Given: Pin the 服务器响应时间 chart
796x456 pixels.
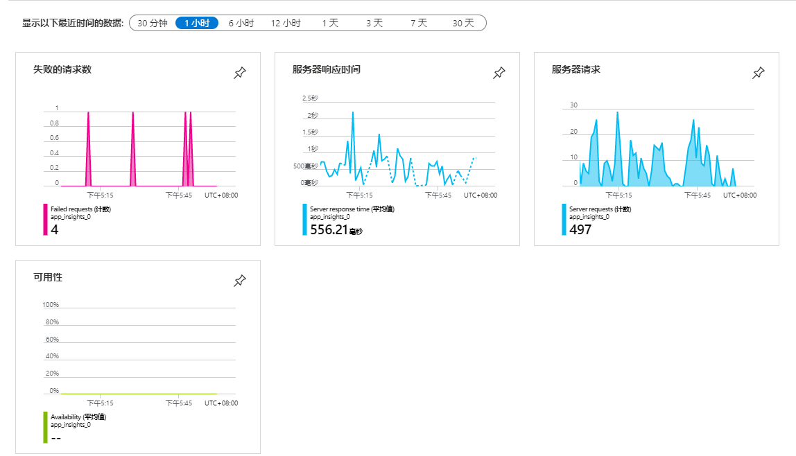Looking at the screenshot, I should tap(499, 73).
